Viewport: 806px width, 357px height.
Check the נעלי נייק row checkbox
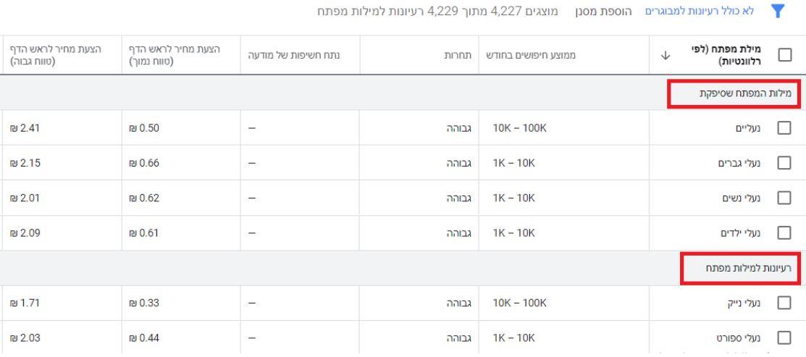tap(784, 303)
